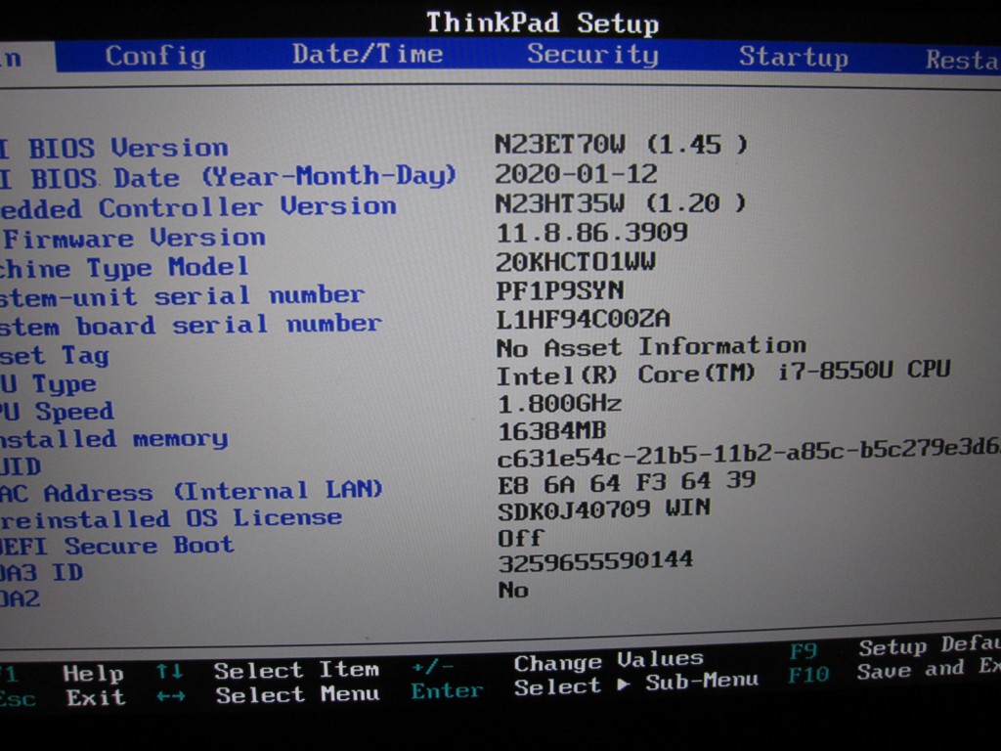Click the Help hint in footer
This screenshot has height=751, width=1001.
coord(93,674)
